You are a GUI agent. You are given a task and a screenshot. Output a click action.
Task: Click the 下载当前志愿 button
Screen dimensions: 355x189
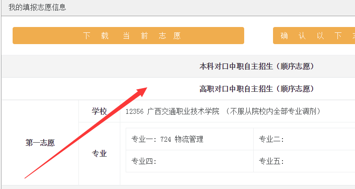point(128,36)
